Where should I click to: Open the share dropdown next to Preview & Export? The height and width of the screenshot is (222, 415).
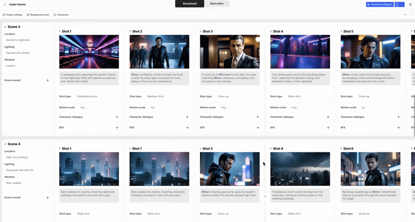click(x=399, y=5)
